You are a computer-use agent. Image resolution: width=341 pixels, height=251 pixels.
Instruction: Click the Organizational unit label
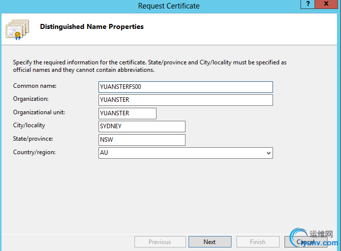click(39, 112)
